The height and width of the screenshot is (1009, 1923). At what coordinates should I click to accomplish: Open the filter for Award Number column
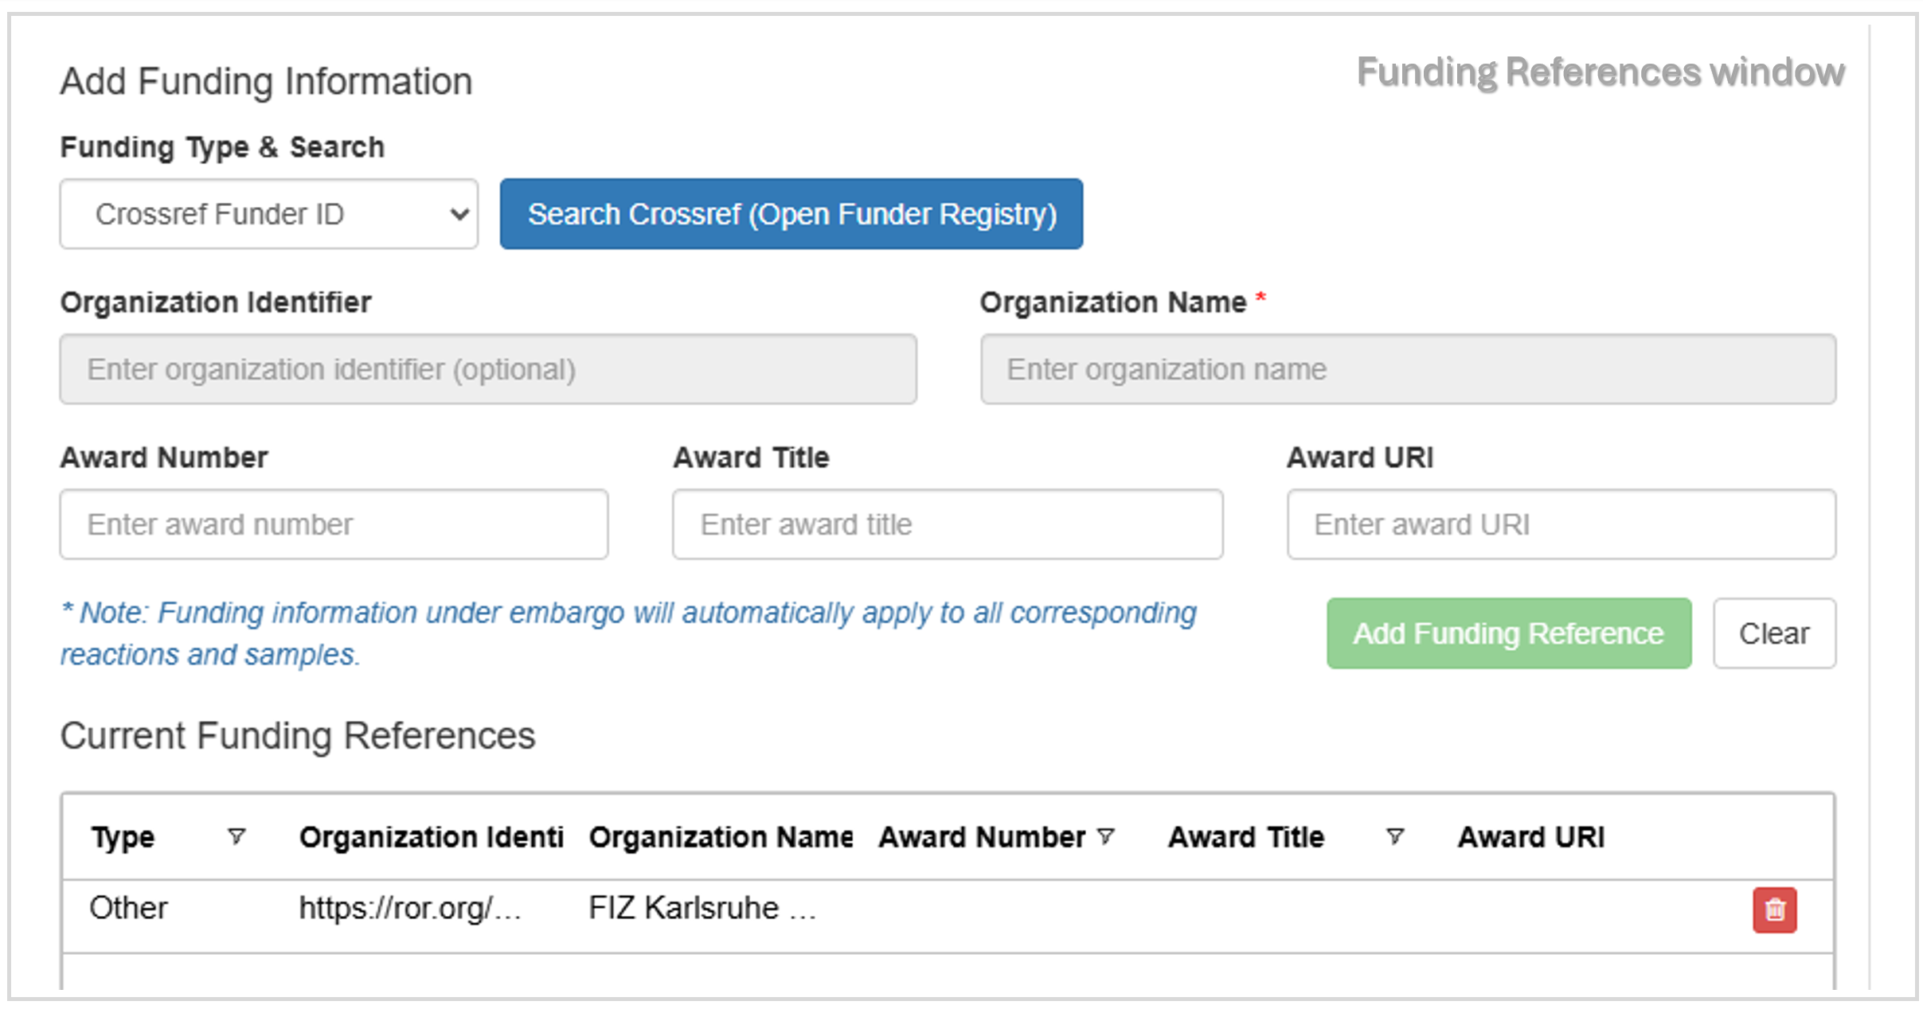pos(1107,836)
